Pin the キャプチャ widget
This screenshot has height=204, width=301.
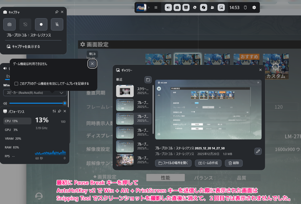pos(56,12)
